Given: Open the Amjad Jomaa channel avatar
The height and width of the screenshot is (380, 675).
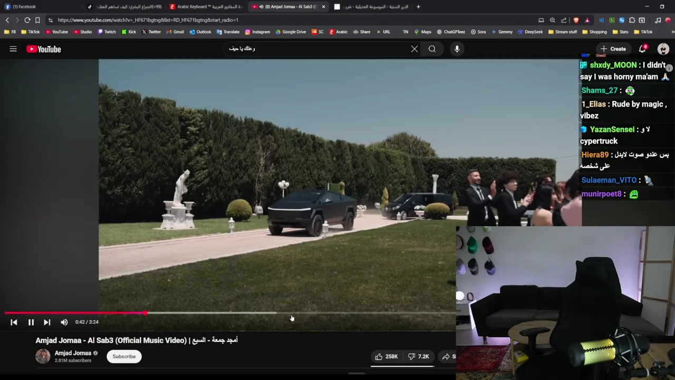Looking at the screenshot, I should click(43, 356).
